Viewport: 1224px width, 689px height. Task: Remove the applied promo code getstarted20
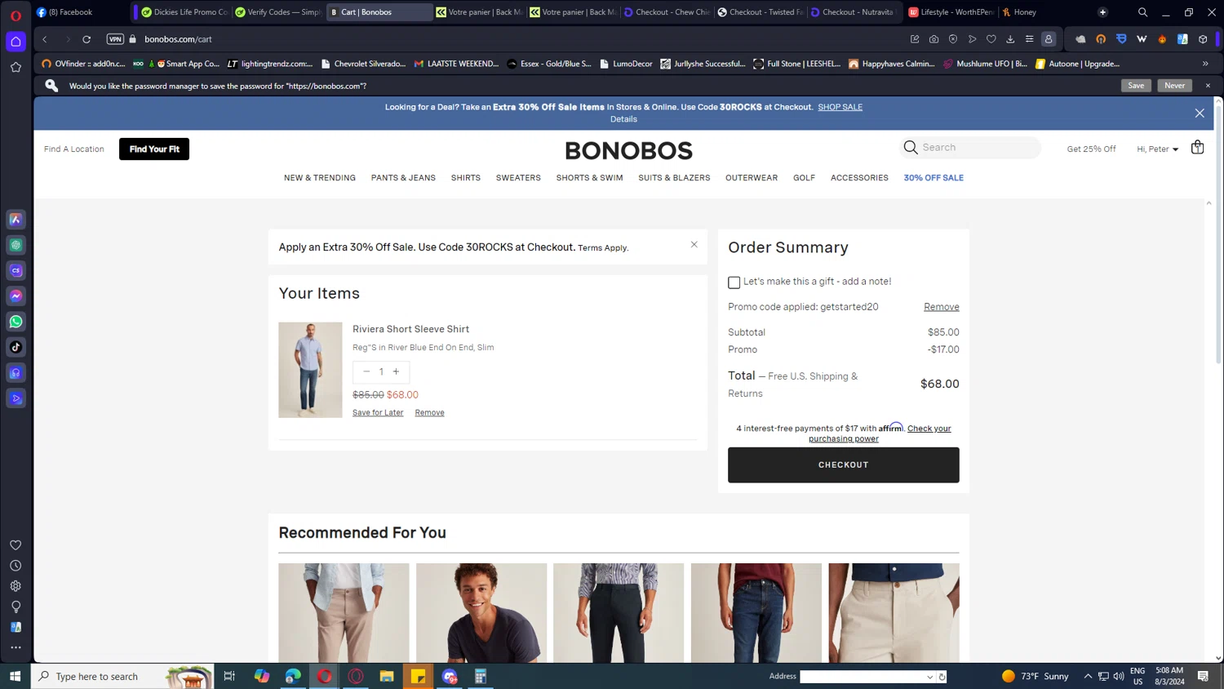tap(942, 307)
